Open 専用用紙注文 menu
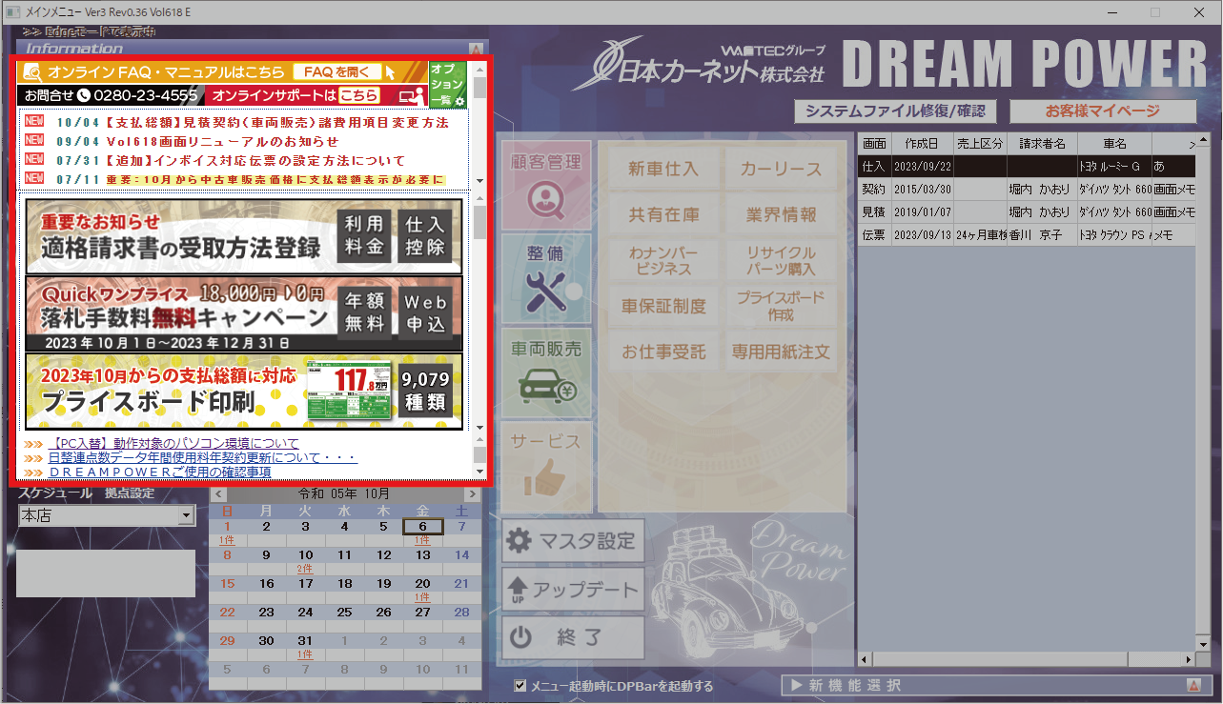Image resolution: width=1223 pixels, height=704 pixels. pyautogui.click(x=781, y=352)
